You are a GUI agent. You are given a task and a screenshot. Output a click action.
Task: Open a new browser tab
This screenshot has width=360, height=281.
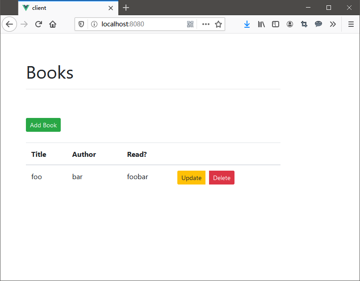pyautogui.click(x=126, y=8)
